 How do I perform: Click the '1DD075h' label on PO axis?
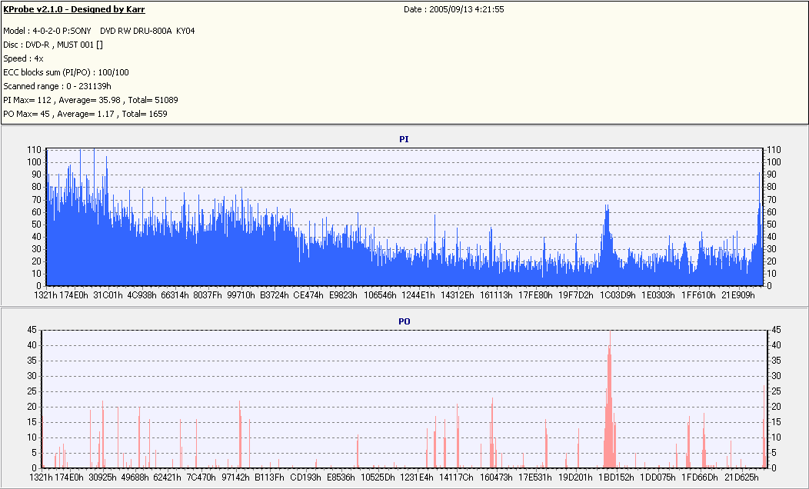tap(658, 477)
